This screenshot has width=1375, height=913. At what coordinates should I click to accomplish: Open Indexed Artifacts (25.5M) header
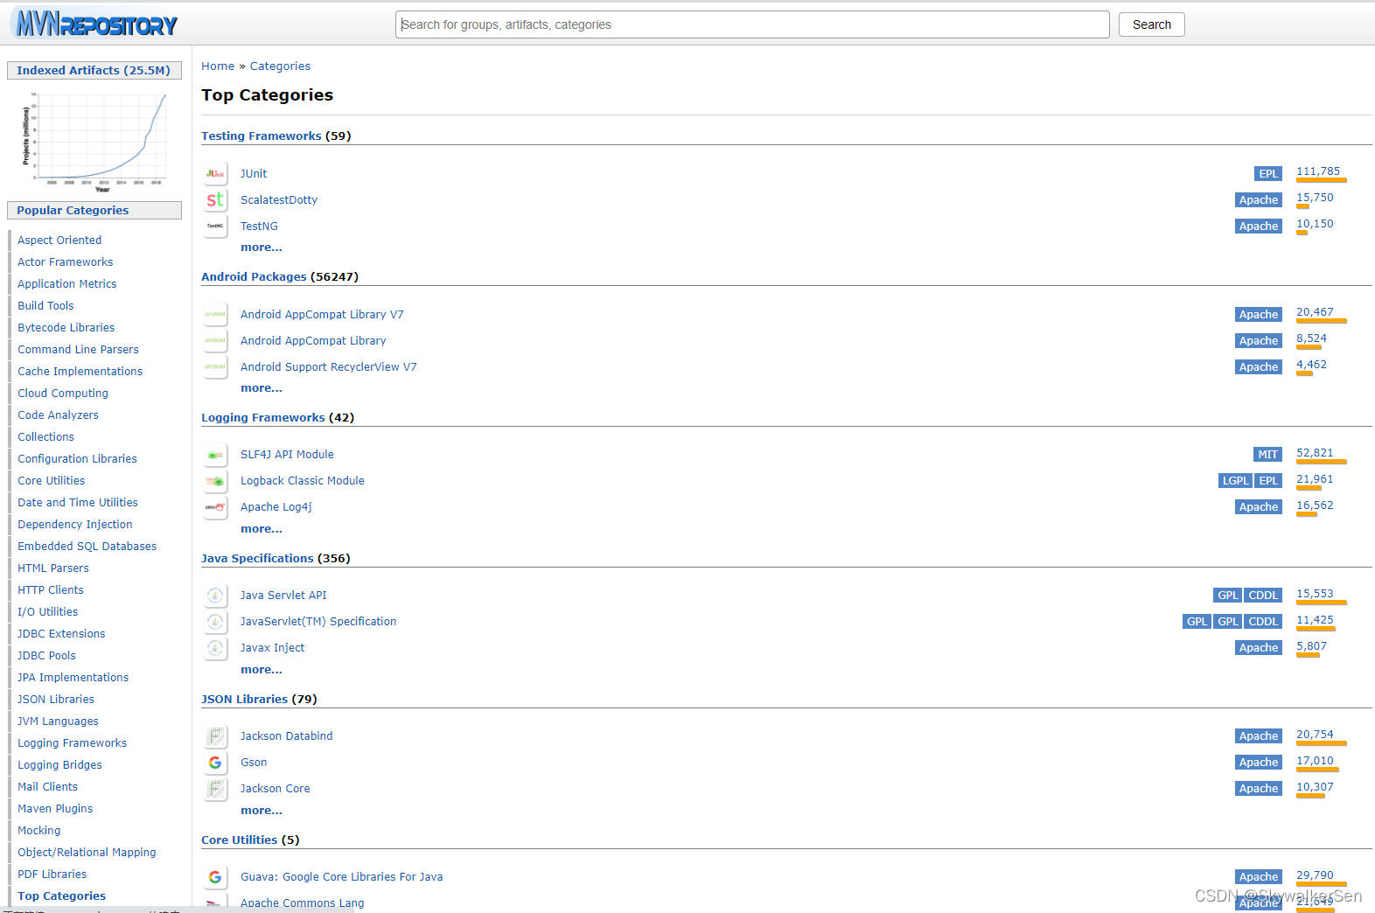click(94, 71)
